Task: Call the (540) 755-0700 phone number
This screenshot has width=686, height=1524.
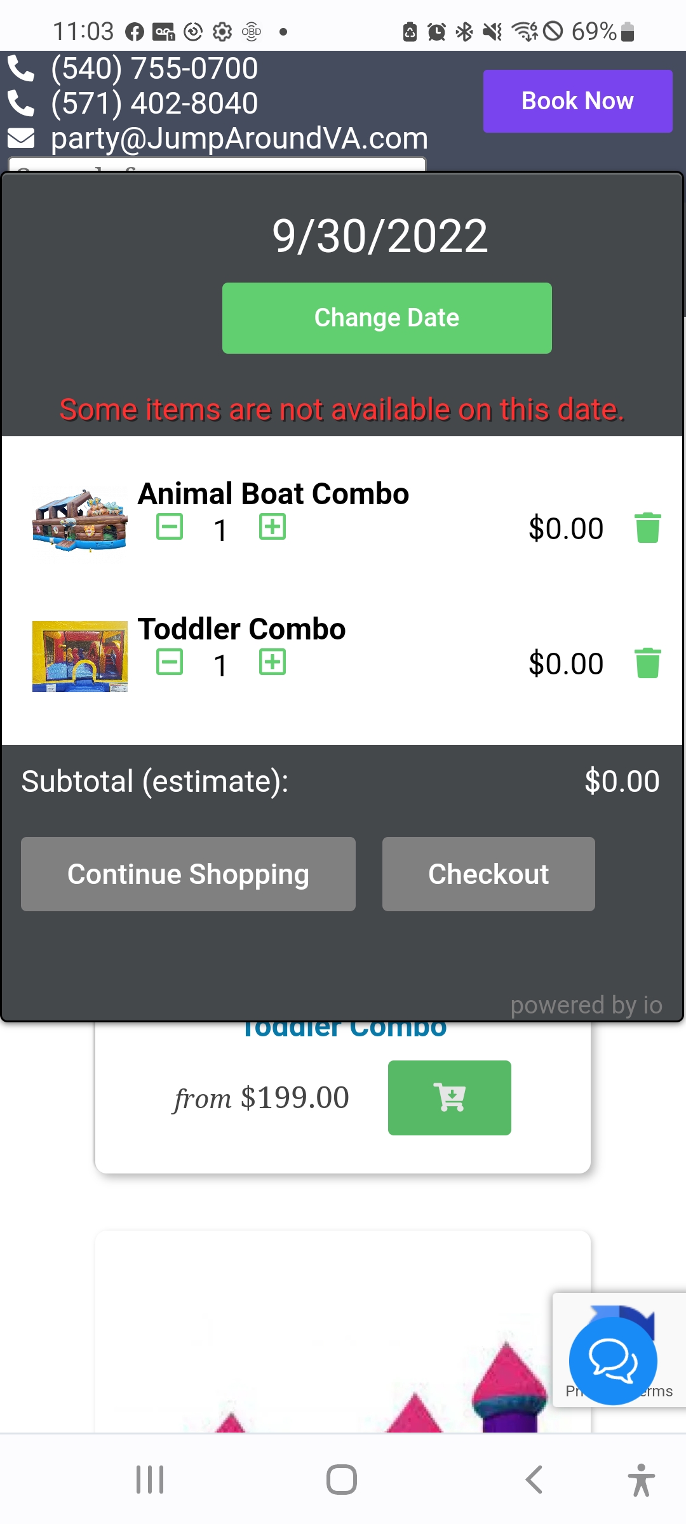Action: tap(154, 69)
